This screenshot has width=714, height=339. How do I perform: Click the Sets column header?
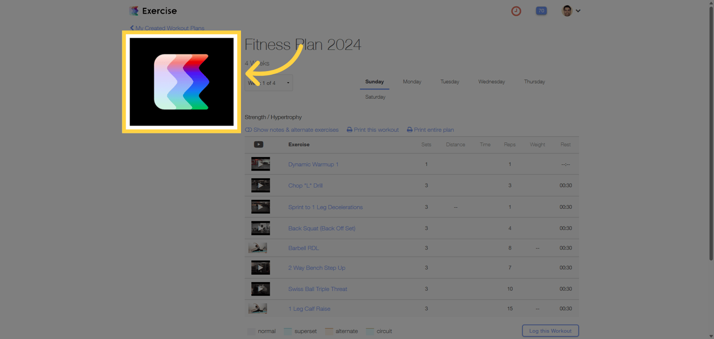point(426,144)
